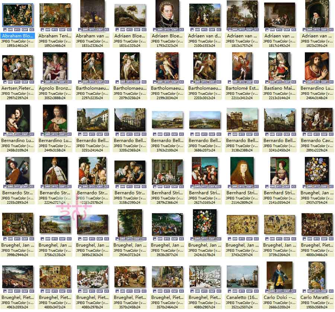Click the XMP badge under Adriaen van d... thumbnail

[197, 30]
